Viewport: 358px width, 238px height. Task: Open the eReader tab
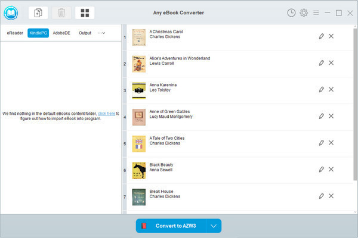click(x=15, y=33)
